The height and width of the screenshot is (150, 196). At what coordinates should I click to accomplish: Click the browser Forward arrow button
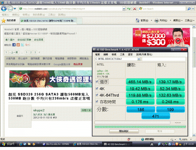(x=10, y=9)
